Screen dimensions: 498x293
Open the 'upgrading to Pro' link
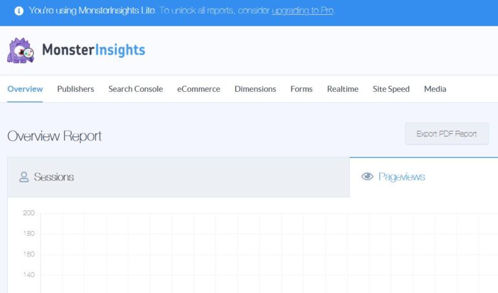pos(302,11)
